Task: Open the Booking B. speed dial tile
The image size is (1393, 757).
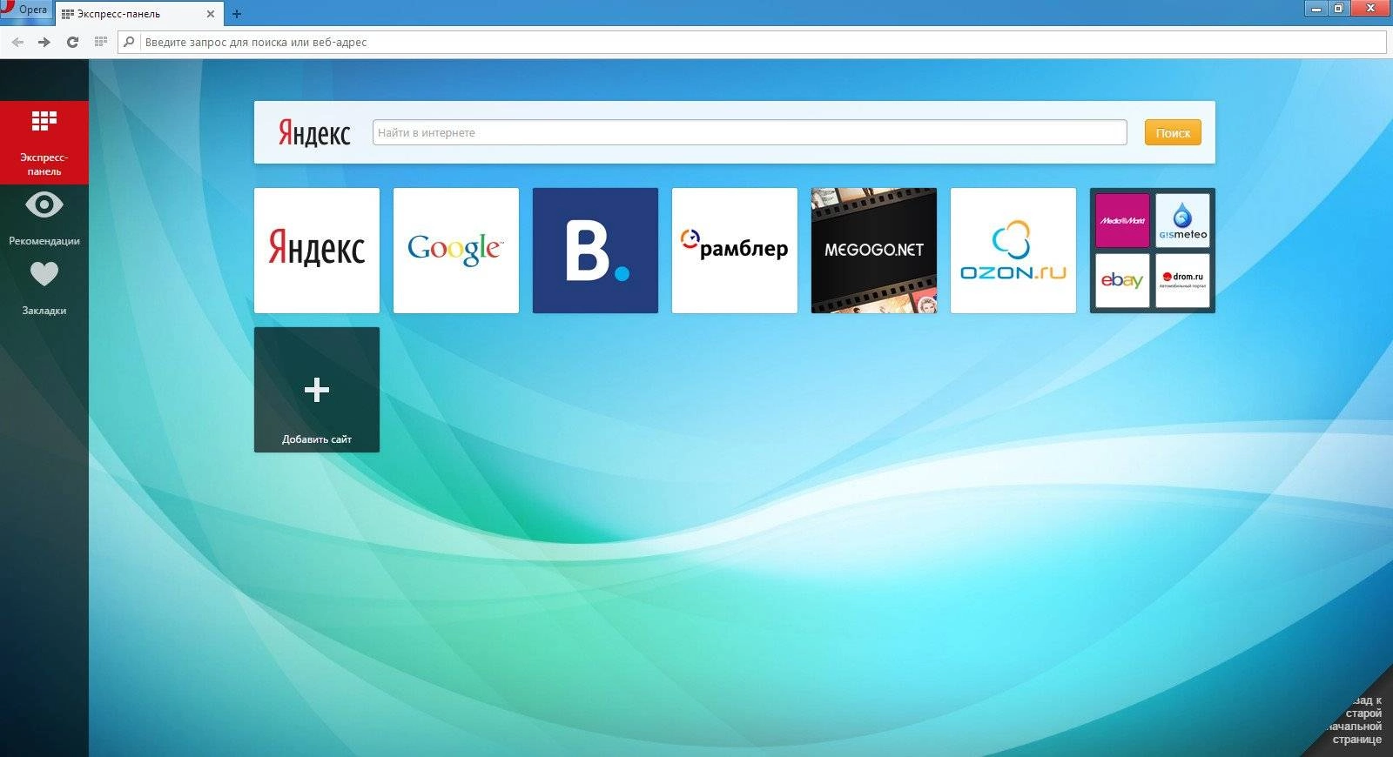Action: 596,251
